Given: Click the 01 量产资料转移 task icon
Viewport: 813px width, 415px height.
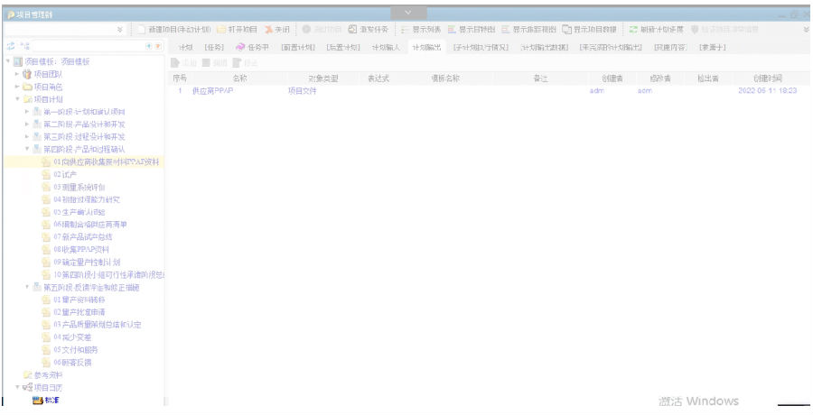Looking at the screenshot, I should (x=46, y=300).
